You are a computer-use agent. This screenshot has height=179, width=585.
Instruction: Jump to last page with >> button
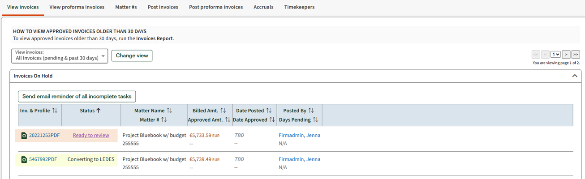[576, 54]
